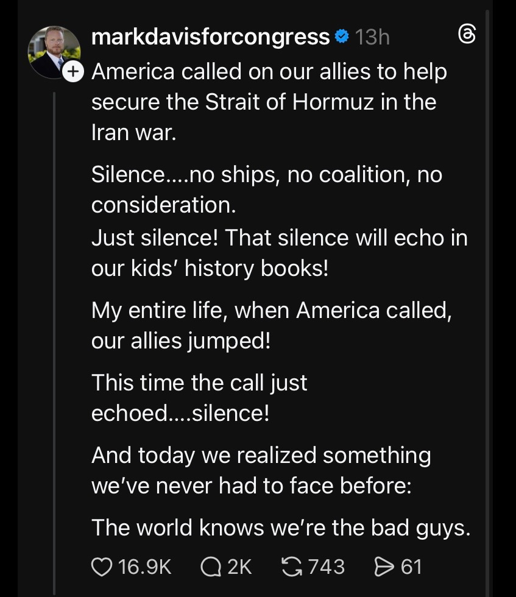
Task: View the 16.9K likes count
Action: (145, 567)
